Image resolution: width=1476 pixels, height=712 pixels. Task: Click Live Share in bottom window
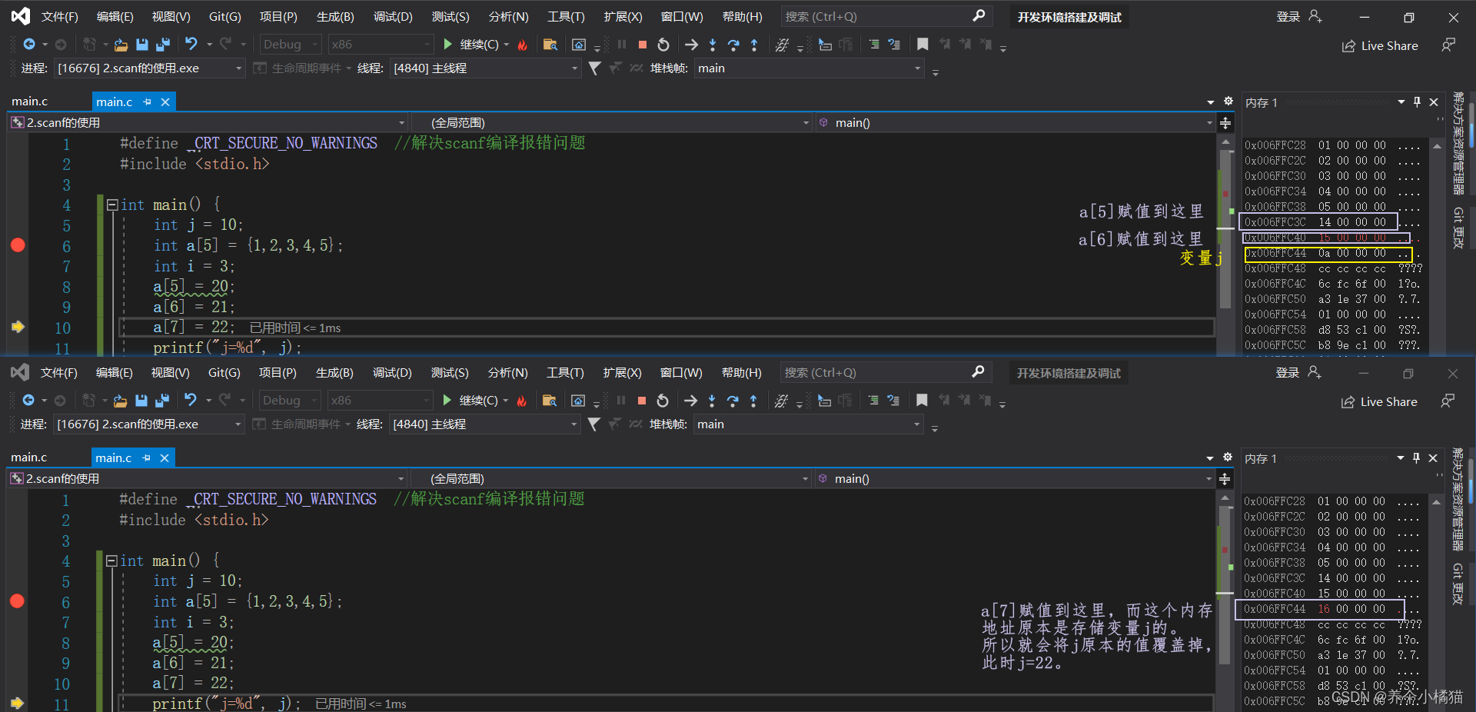pyautogui.click(x=1379, y=401)
